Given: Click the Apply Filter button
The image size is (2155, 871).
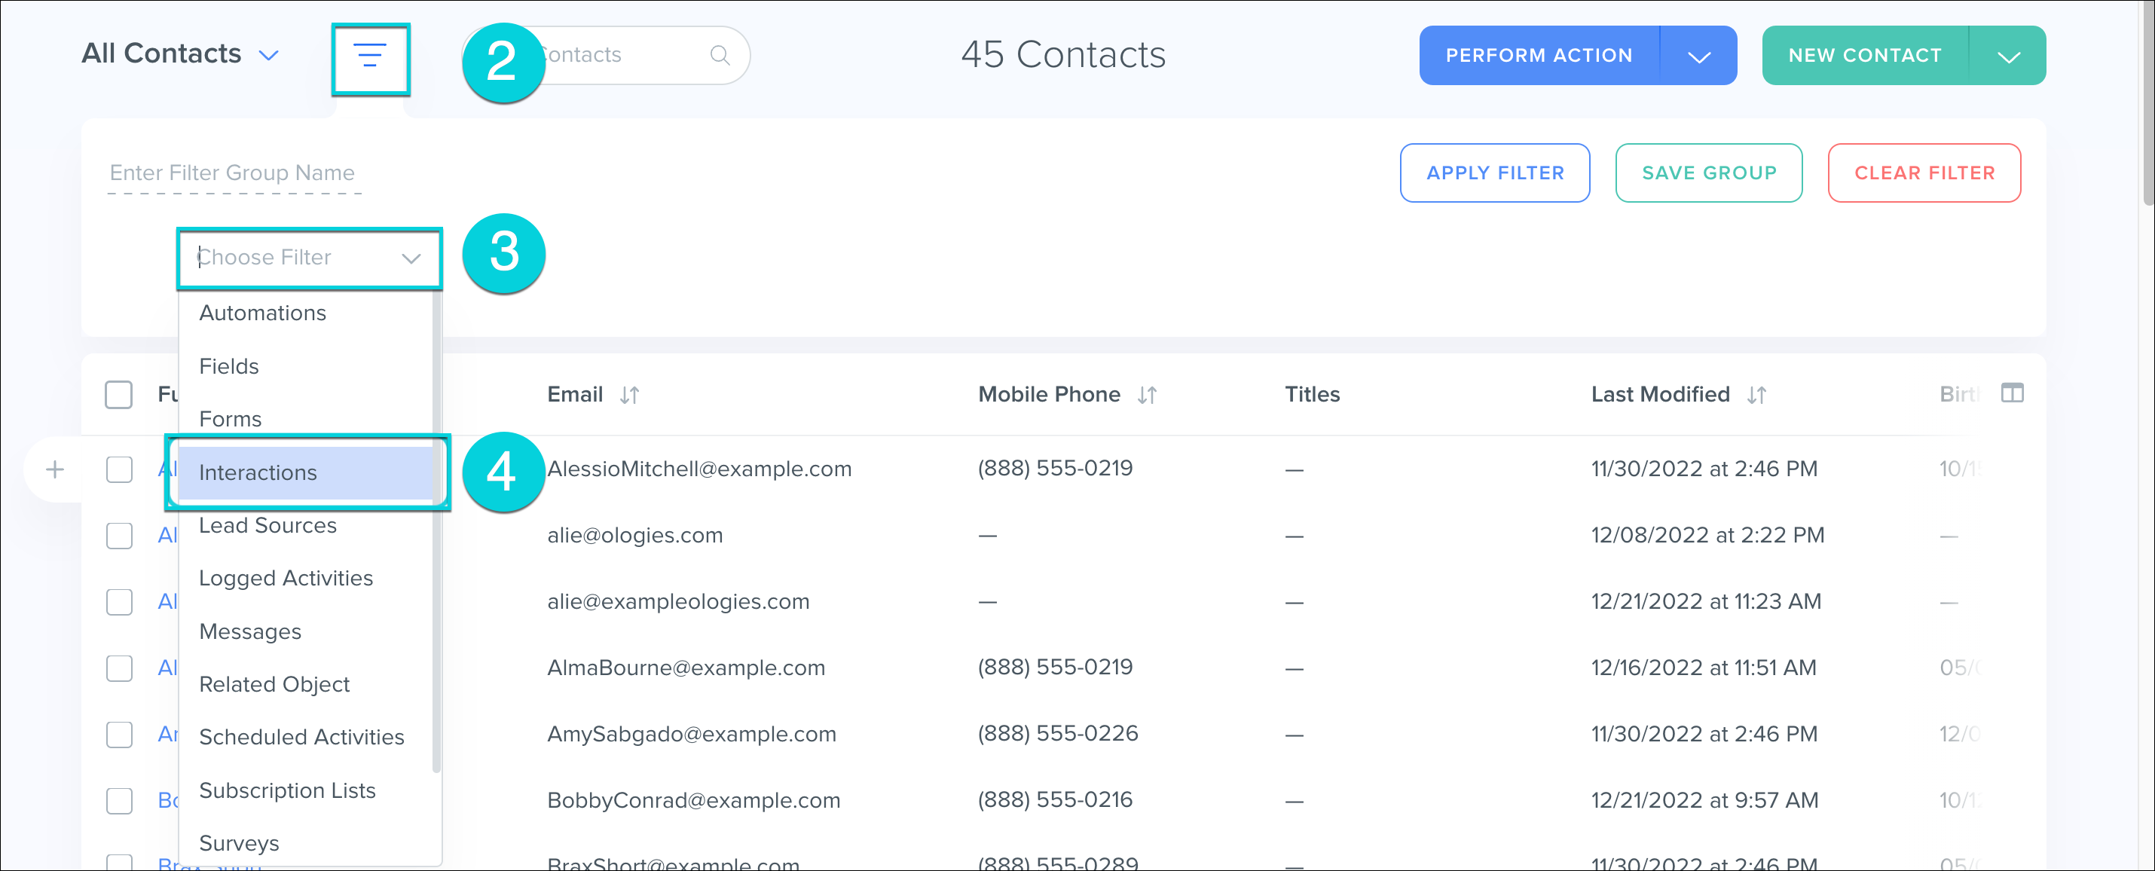Looking at the screenshot, I should click(x=1494, y=173).
